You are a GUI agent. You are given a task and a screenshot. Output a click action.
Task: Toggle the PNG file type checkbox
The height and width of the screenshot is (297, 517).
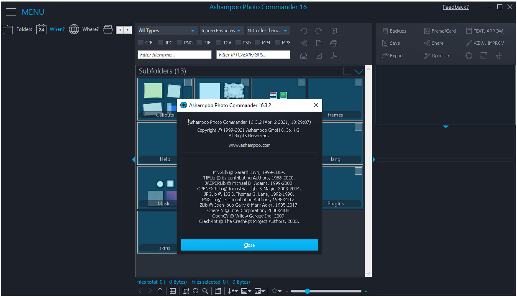click(x=179, y=43)
